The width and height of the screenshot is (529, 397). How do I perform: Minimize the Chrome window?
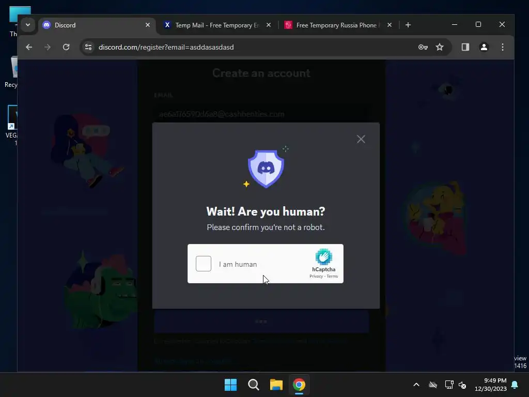[455, 25]
